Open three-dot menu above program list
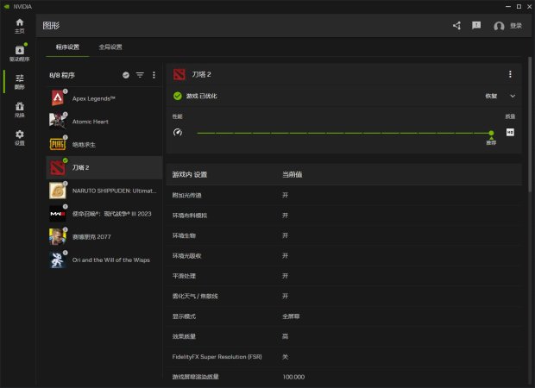 tap(154, 75)
